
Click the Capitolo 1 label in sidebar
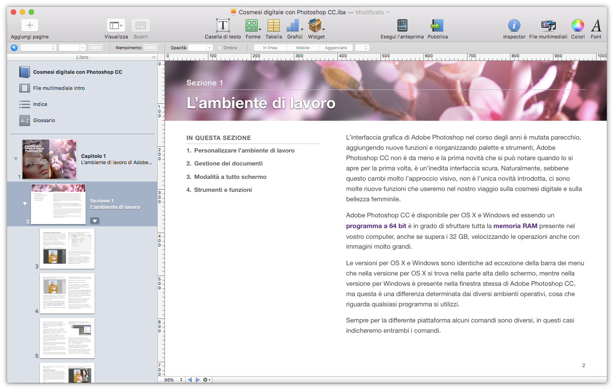[93, 156]
